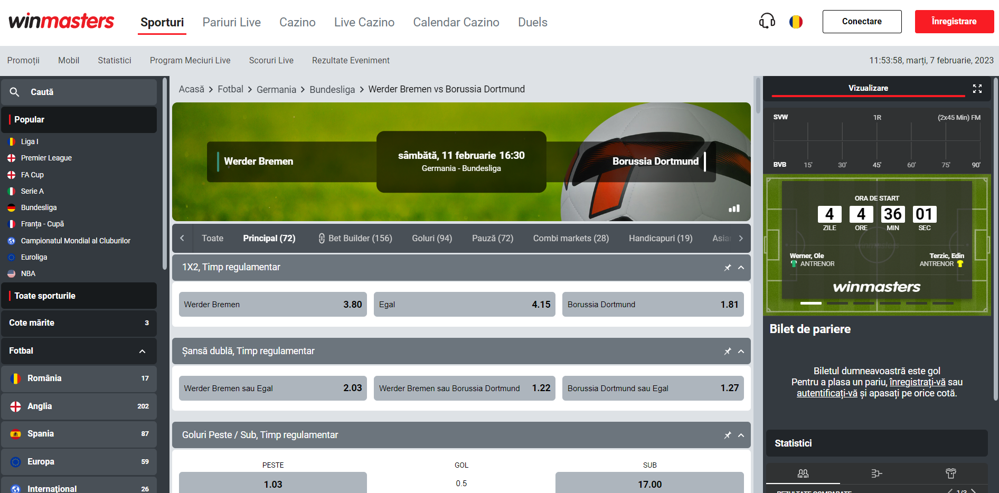Open the customer support headset icon

pos(767,22)
